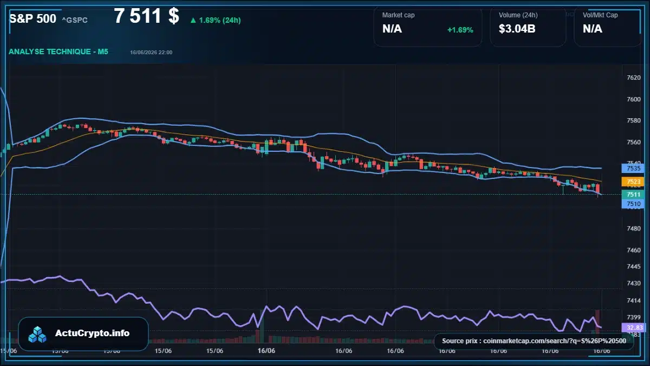Click the +1.69% value in Market cap card
650x366 pixels.
(460, 29)
